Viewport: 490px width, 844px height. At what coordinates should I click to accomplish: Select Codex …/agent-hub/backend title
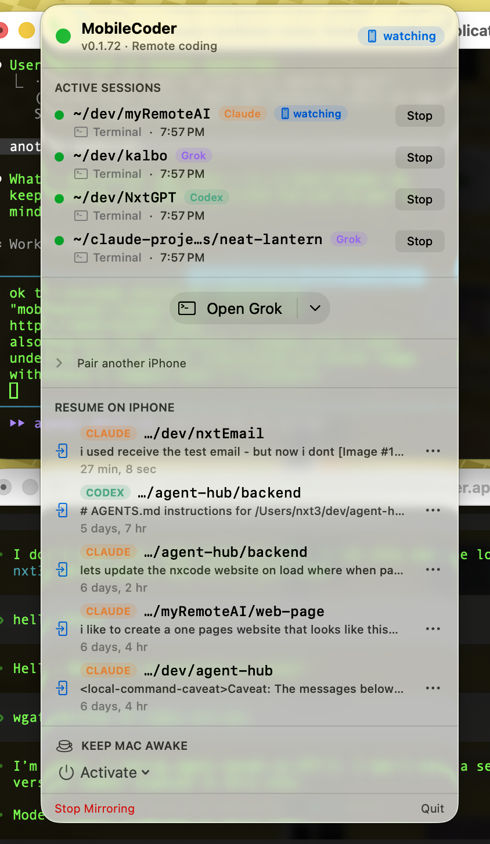(219, 493)
